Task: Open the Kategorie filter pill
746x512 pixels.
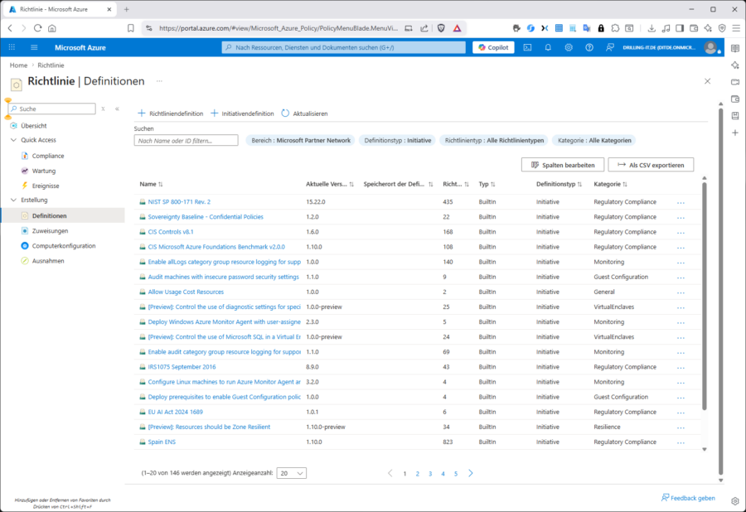Action: pos(594,140)
